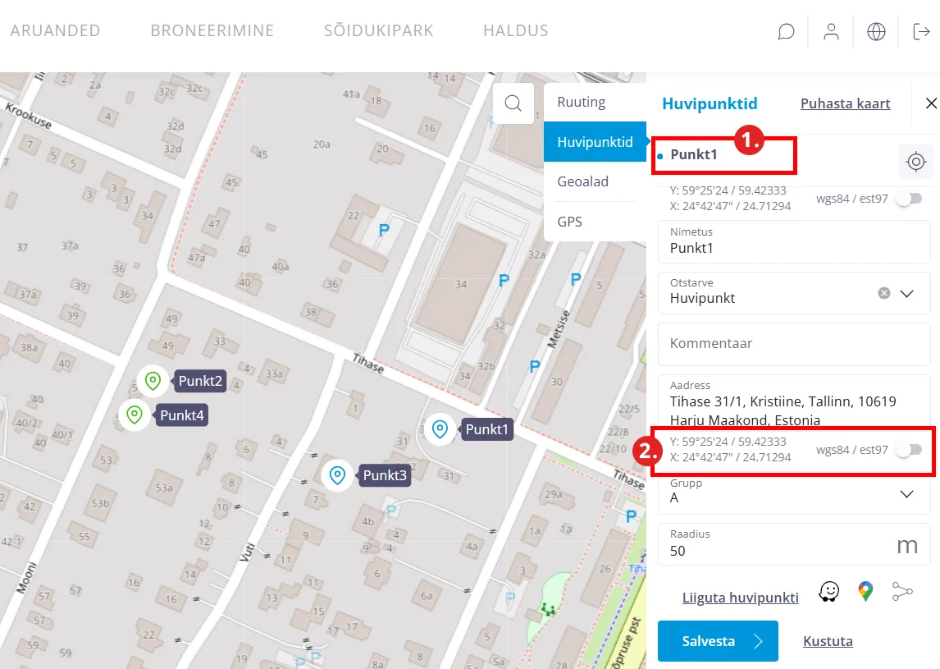Open the map search magnifier
The image size is (940, 669).
click(x=513, y=103)
